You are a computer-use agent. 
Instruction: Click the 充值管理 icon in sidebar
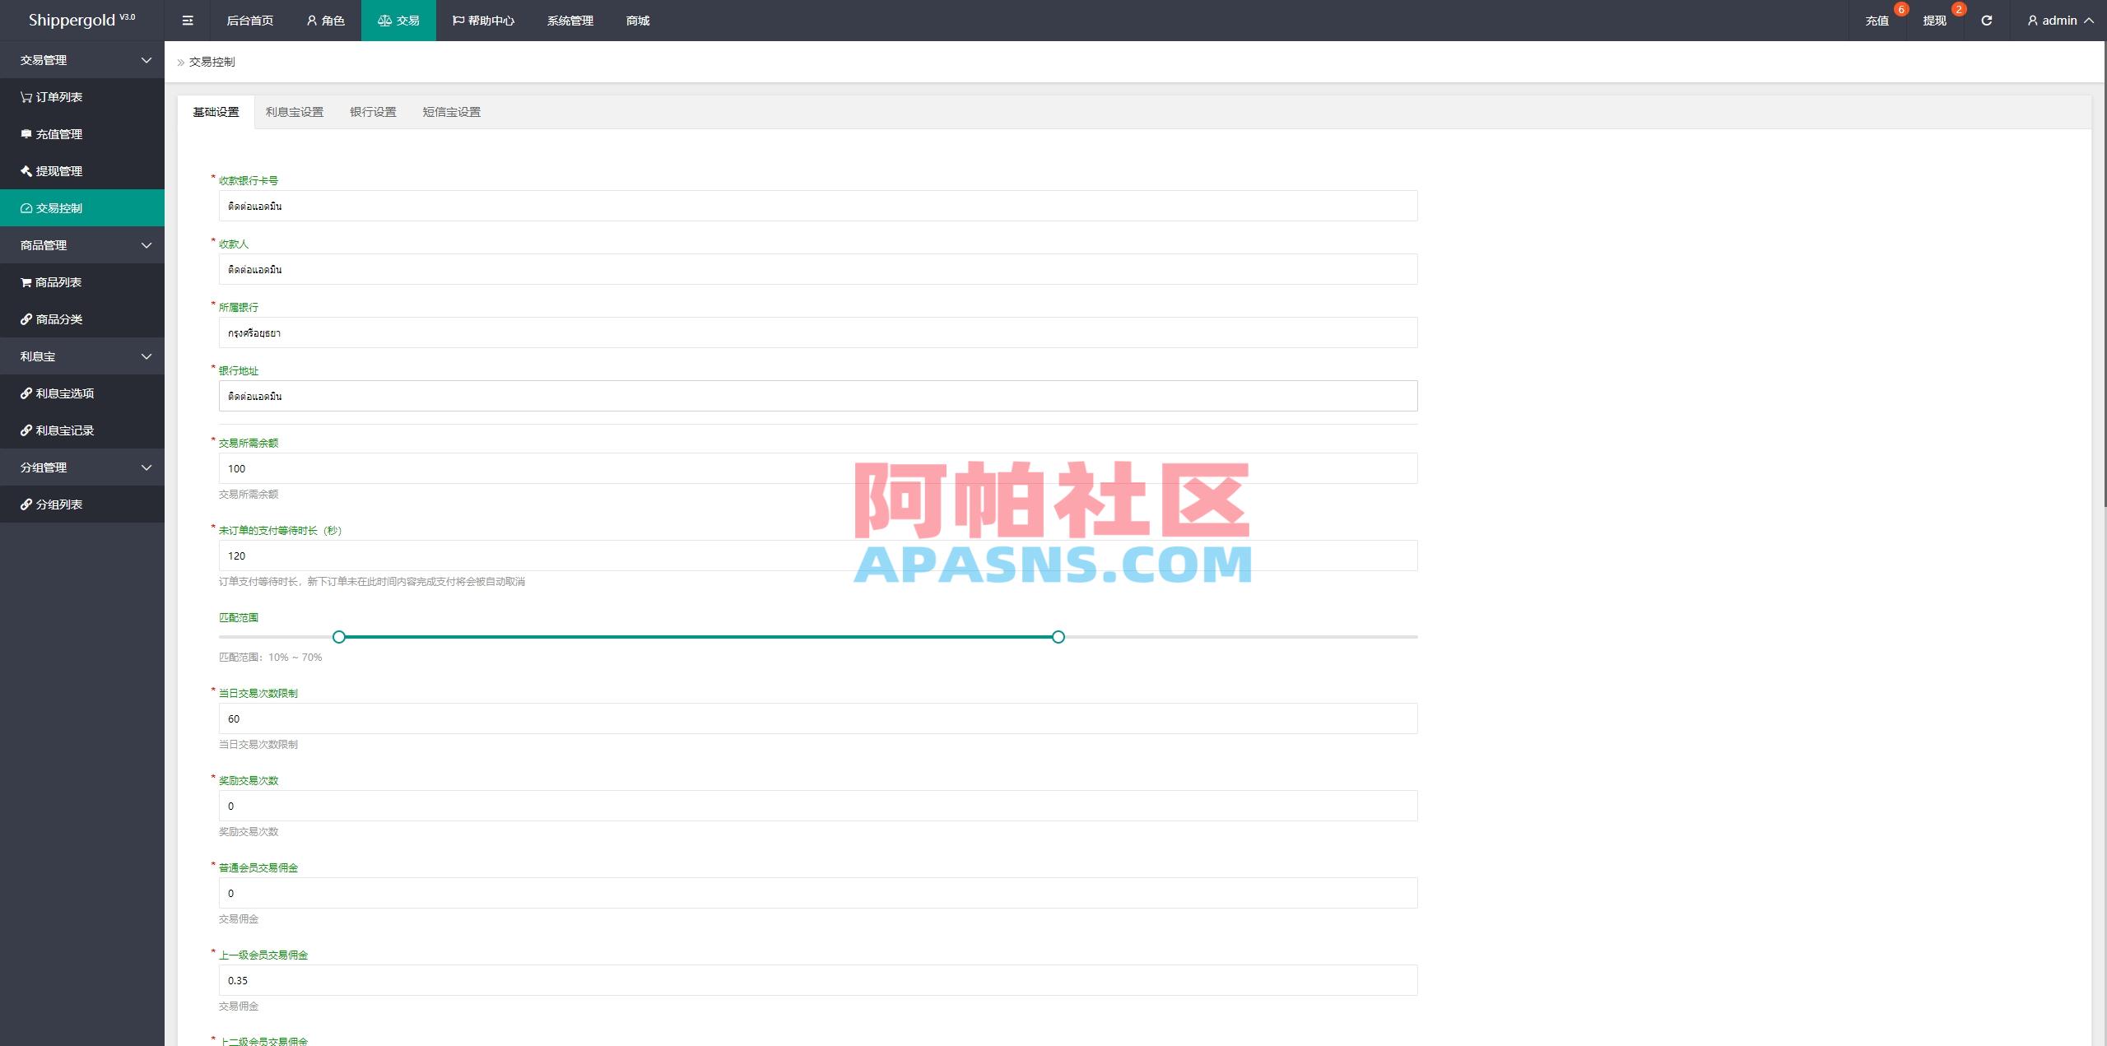[x=25, y=133]
